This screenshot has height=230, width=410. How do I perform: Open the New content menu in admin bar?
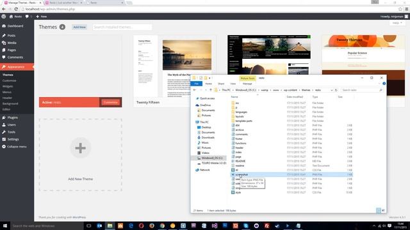[41, 17]
